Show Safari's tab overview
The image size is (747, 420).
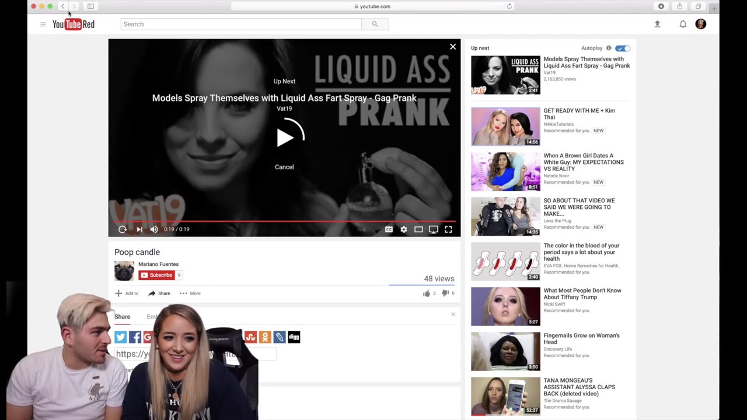click(x=698, y=6)
